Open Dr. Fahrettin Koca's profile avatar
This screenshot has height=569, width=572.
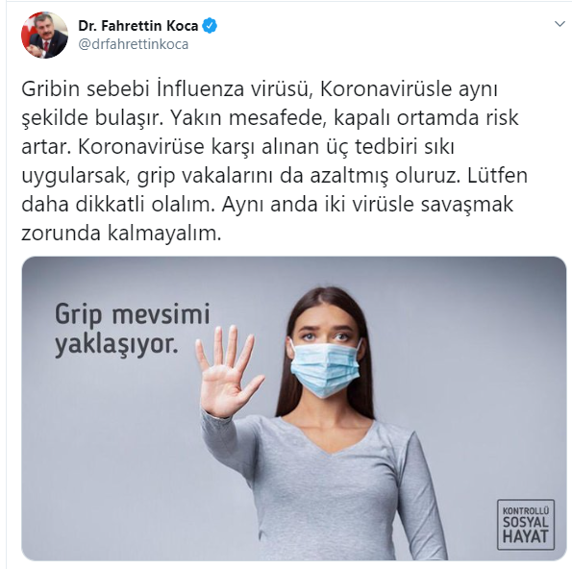(x=44, y=35)
